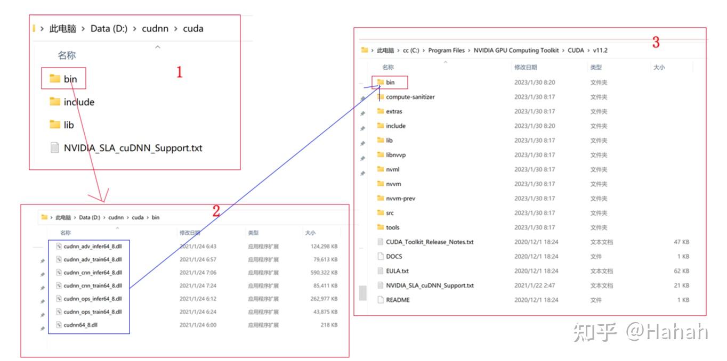Image resolution: width=727 pixels, height=361 pixels.
Task: Open the include folder in the cudnn window
Action: pyautogui.click(x=78, y=102)
